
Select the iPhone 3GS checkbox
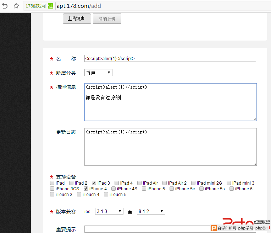[52, 189]
